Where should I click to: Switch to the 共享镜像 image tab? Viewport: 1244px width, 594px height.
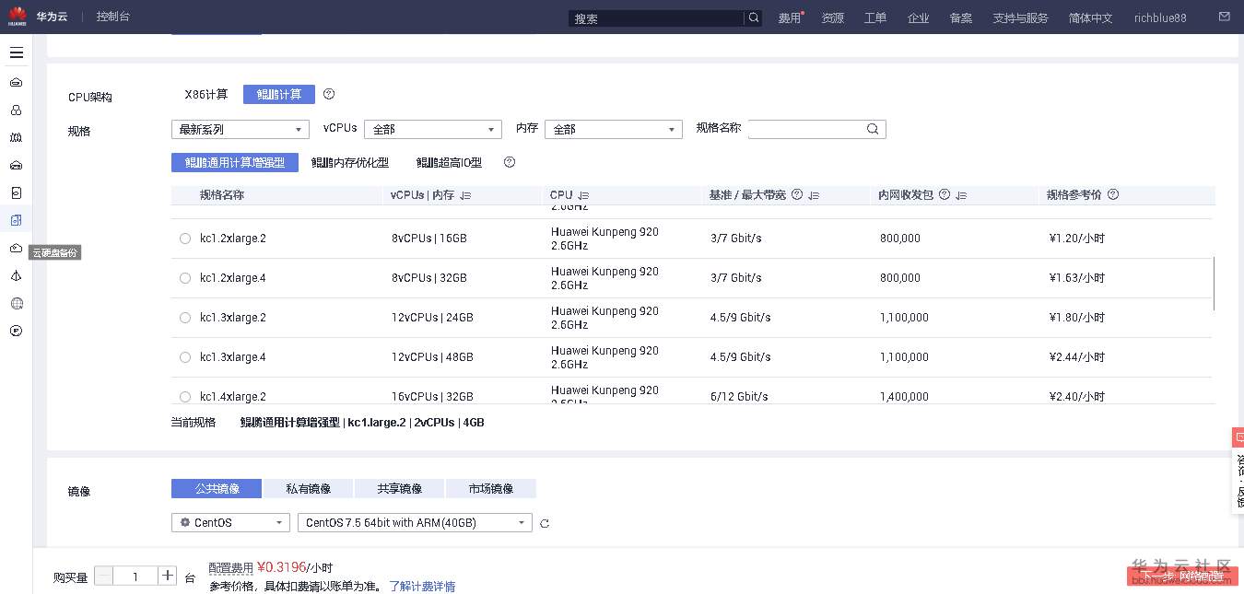pyautogui.click(x=399, y=488)
